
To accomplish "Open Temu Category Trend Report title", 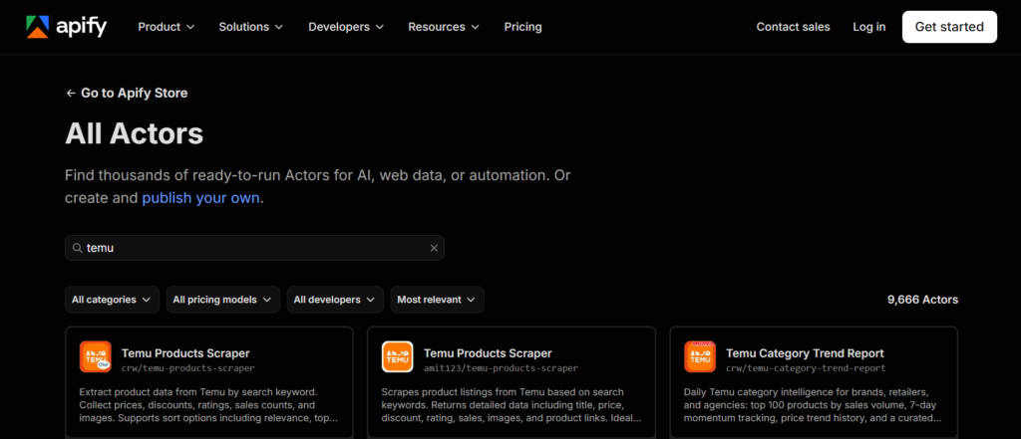I will 805,353.
